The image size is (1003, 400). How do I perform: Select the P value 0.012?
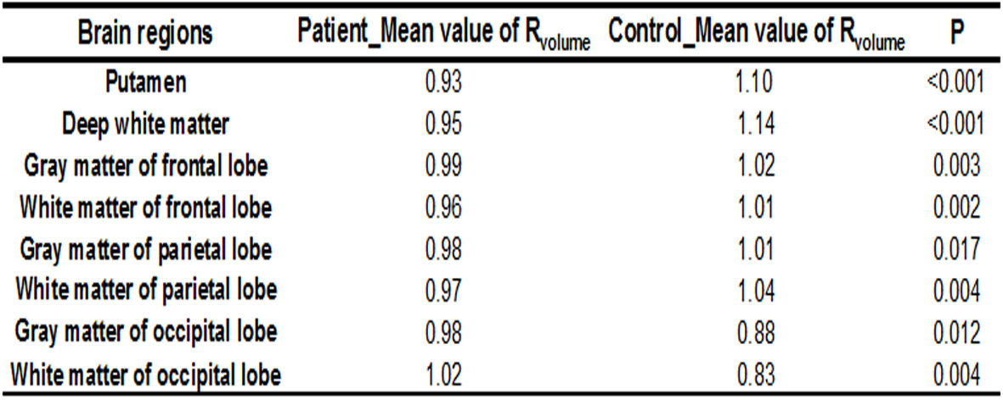pyautogui.click(x=957, y=331)
